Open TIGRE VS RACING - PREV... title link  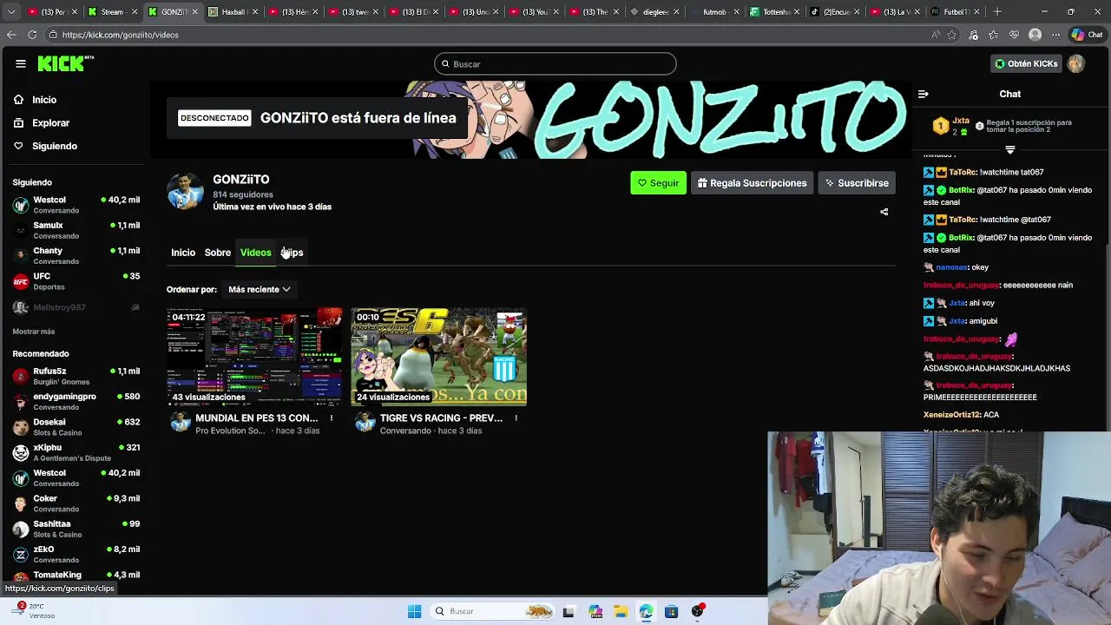[441, 418]
